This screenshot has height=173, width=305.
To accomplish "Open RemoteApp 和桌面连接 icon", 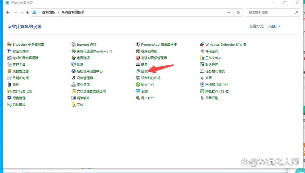I will point(138,45).
